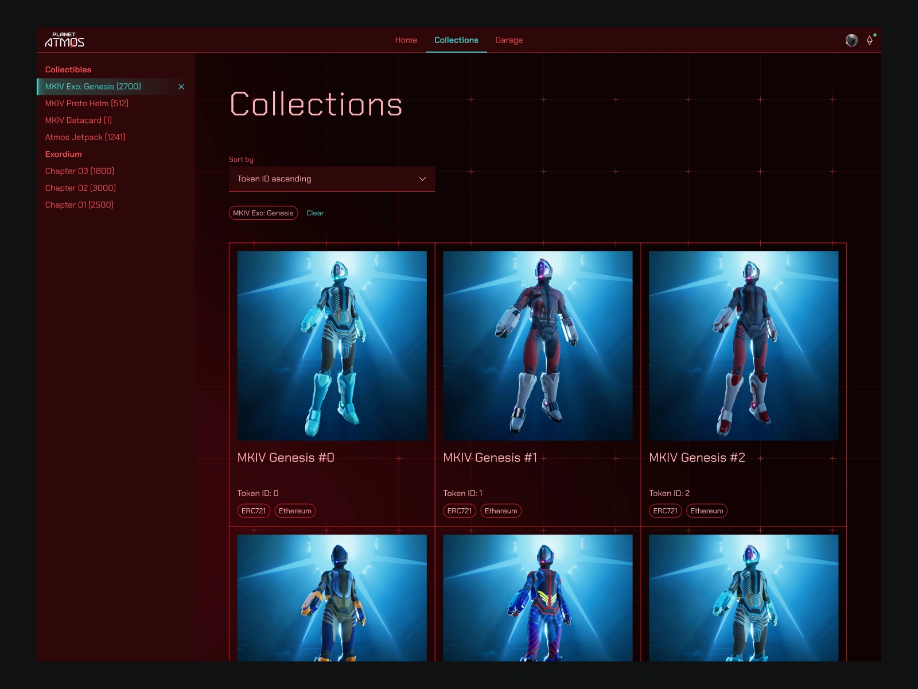Switch to the Home tab
The width and height of the screenshot is (918, 689).
[406, 40]
